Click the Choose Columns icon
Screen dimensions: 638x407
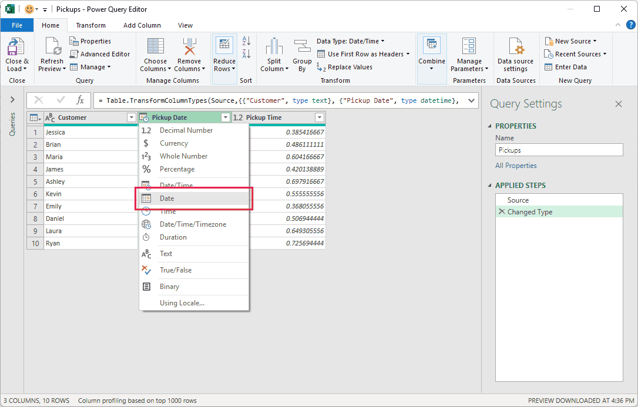click(x=156, y=46)
